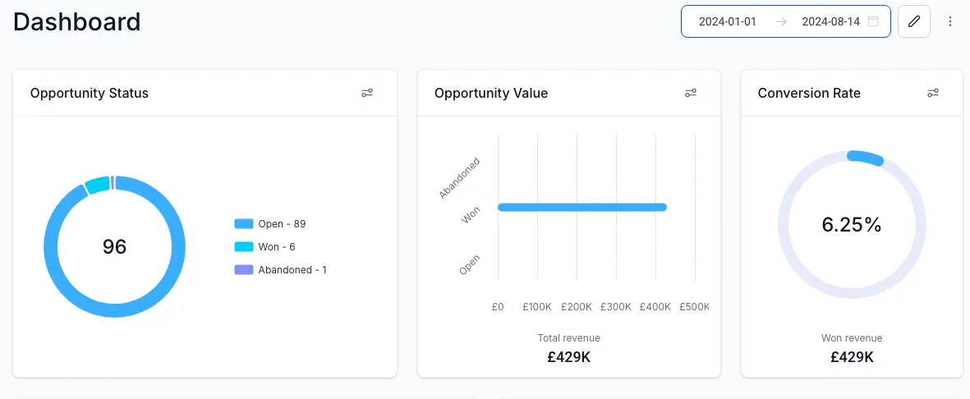
Task: Open the three-dot more options menu
Action: tap(950, 21)
